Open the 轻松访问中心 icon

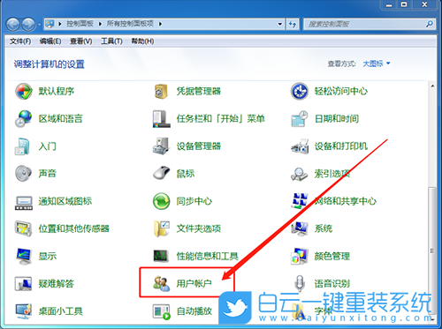tap(299, 91)
